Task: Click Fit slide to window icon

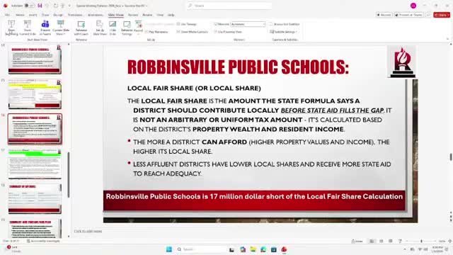Action: pyautogui.click(x=450, y=241)
